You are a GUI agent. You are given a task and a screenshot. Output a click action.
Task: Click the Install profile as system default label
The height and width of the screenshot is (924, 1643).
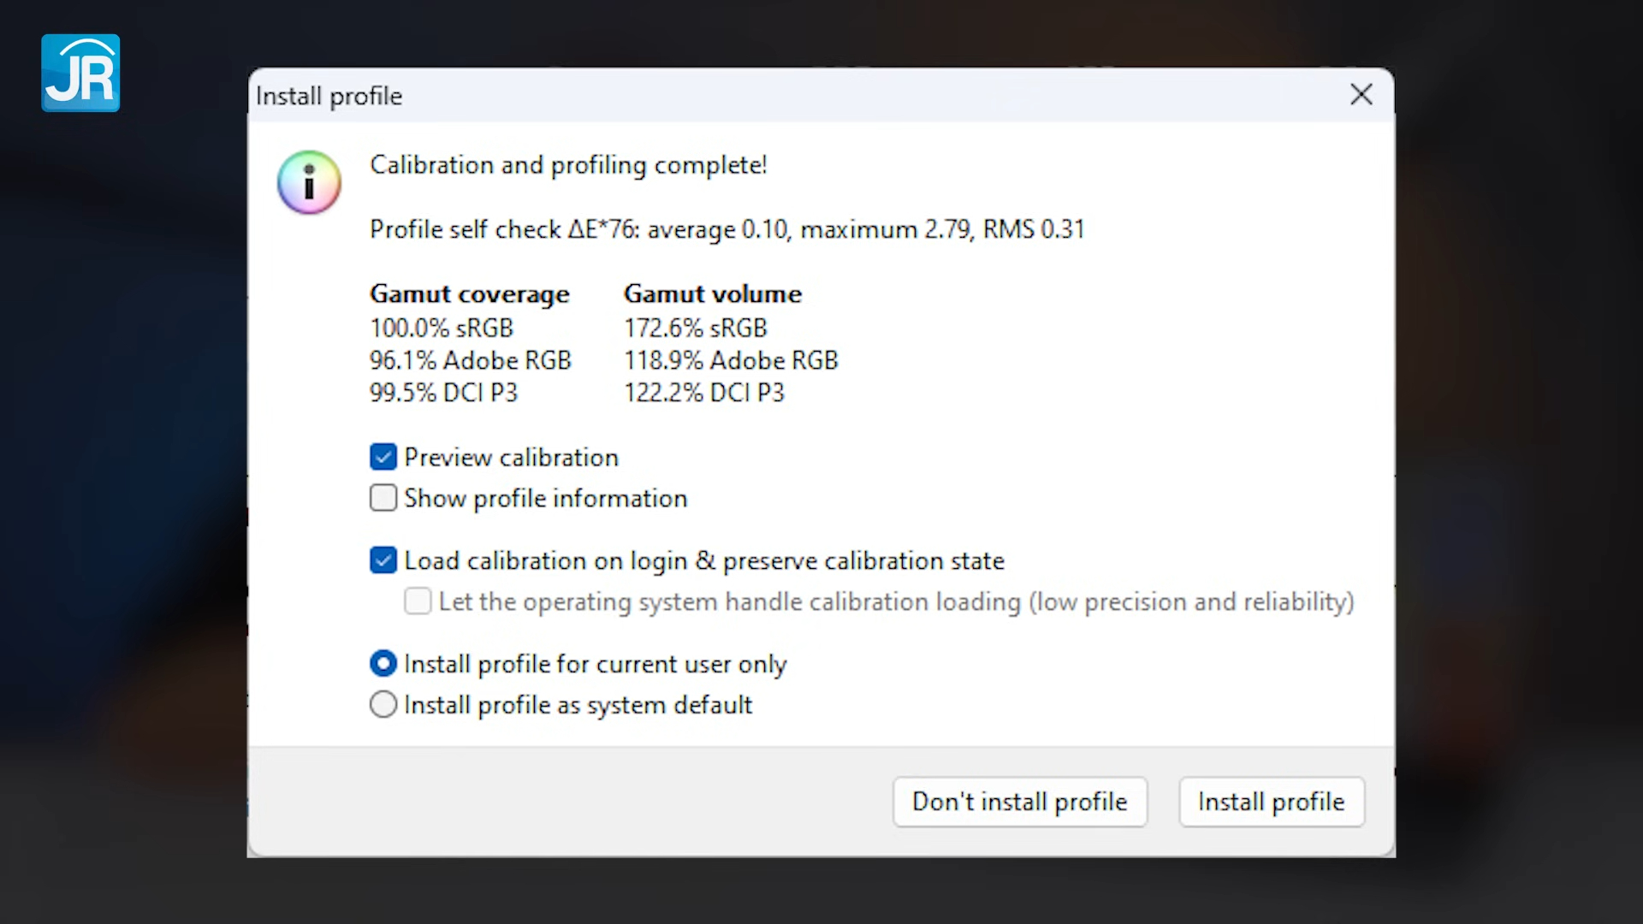578,704
